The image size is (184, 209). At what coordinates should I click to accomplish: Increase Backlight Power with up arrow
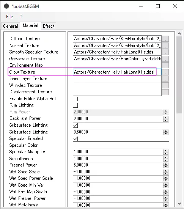[165, 118]
